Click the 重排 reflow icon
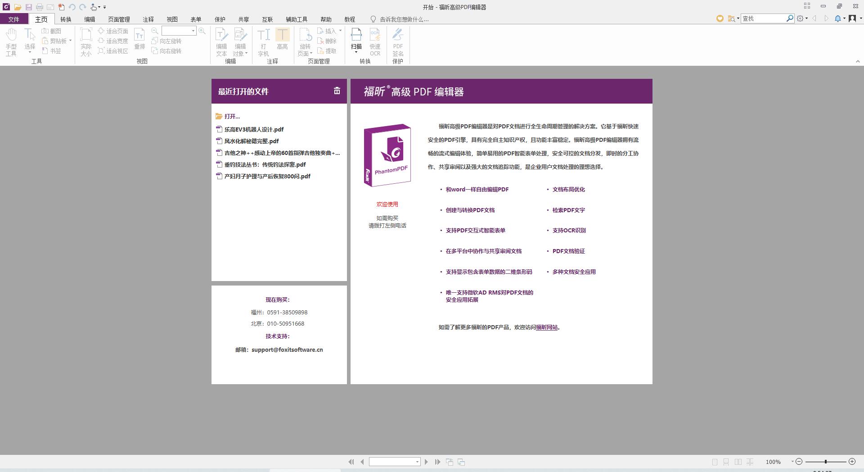The width and height of the screenshot is (864, 472). (x=139, y=39)
